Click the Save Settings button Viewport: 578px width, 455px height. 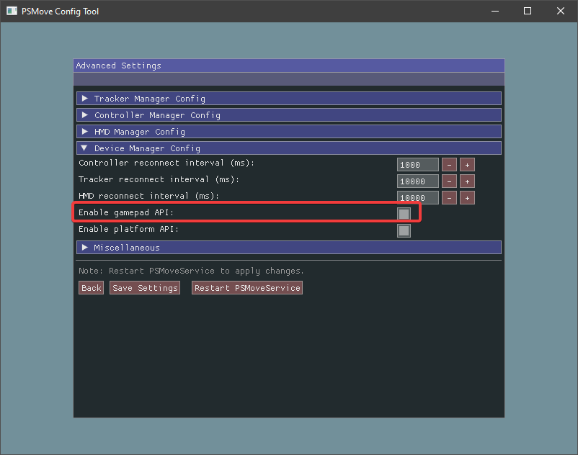coord(144,287)
